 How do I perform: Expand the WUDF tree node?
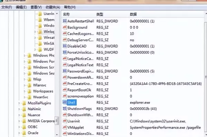(35, 50)
